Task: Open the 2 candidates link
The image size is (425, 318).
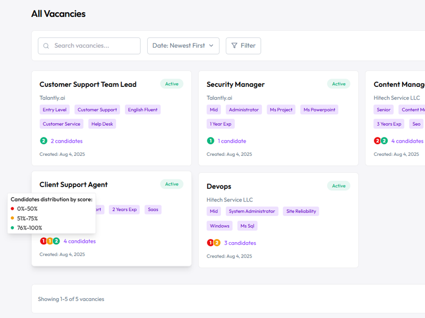Action: [x=66, y=141]
